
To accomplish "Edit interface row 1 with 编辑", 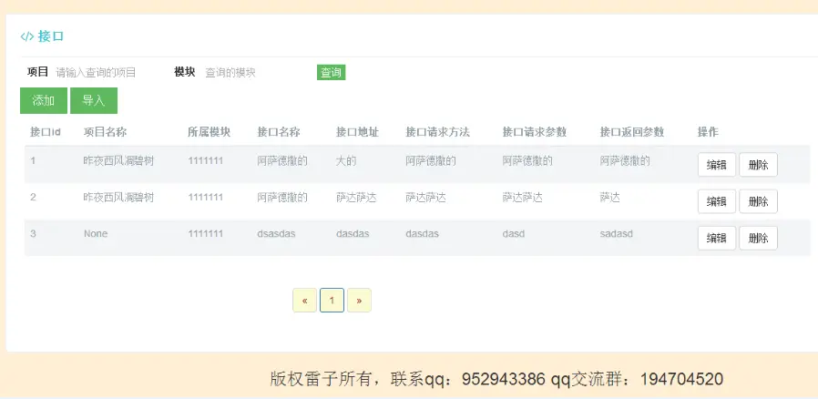I will 717,165.
